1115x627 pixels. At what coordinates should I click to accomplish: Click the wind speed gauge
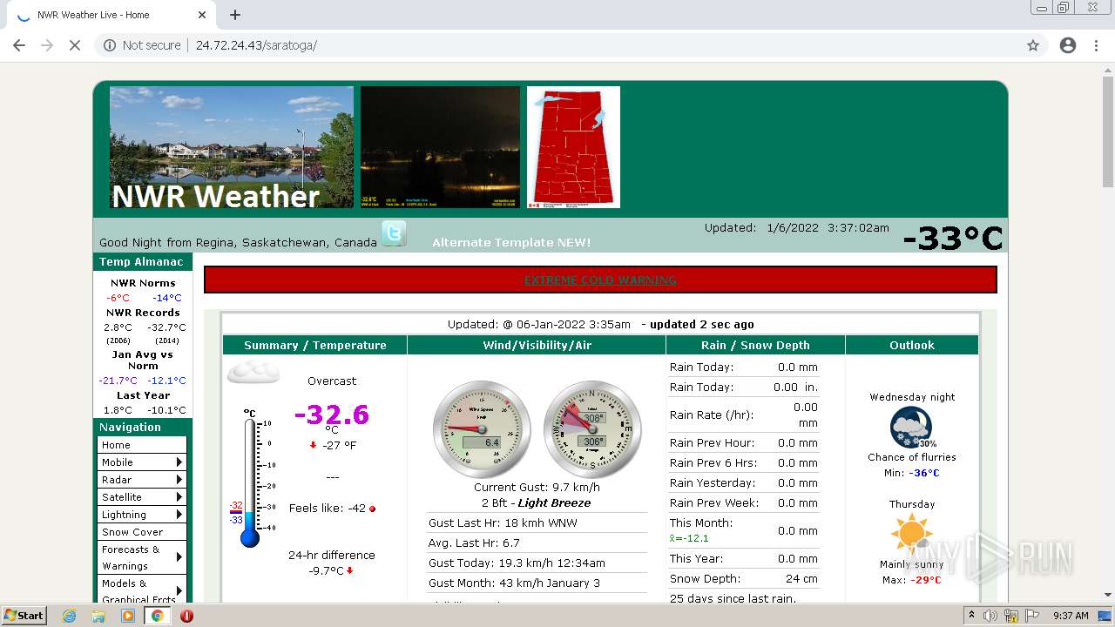(482, 429)
